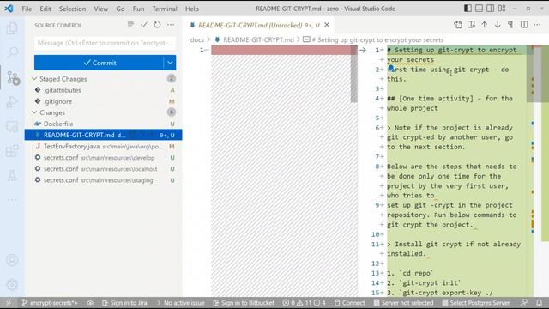Toggle bottom panel layout icon
The width and height of the screenshot is (549, 309).
pyautogui.click(x=479, y=9)
